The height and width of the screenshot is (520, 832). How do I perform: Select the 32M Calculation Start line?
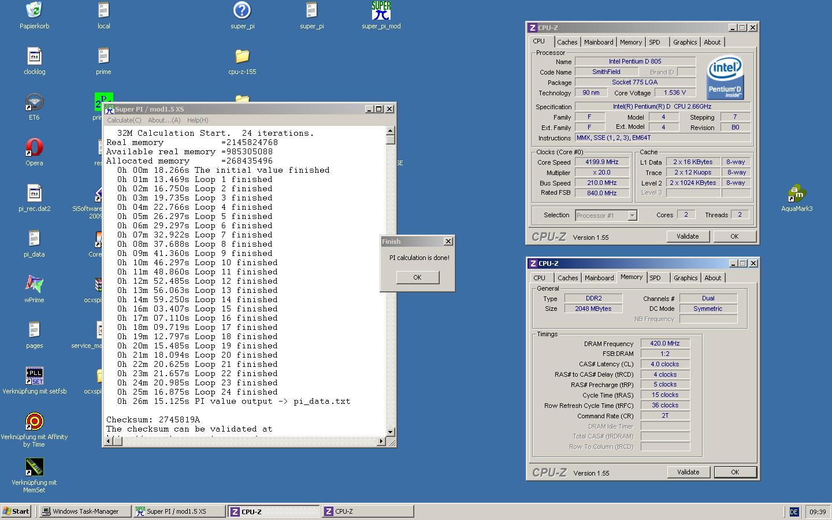coord(215,133)
